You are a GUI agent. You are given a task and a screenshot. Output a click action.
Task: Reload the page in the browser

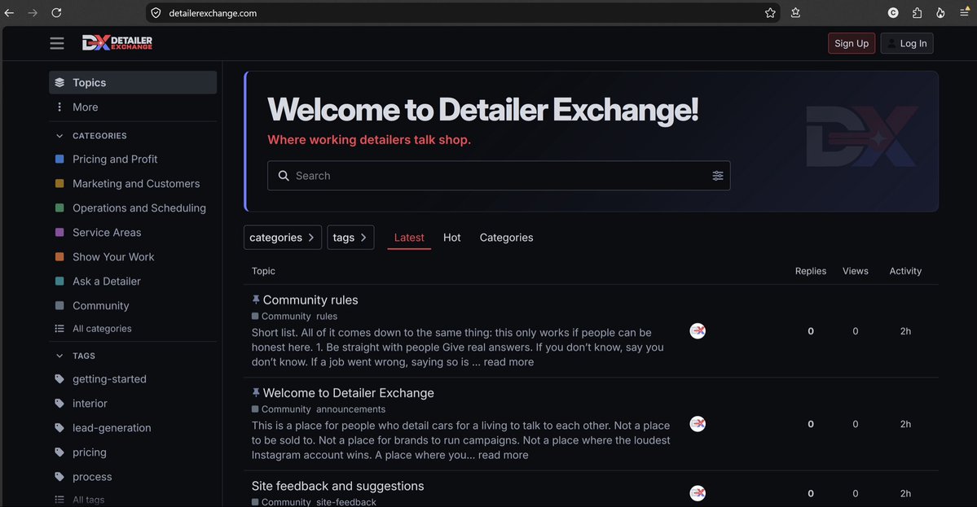(56, 12)
